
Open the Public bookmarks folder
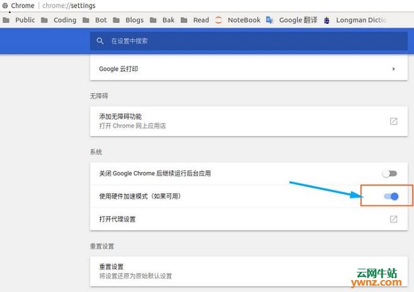19,20
